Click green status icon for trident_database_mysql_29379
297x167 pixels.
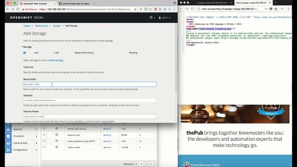[x=57, y=141]
